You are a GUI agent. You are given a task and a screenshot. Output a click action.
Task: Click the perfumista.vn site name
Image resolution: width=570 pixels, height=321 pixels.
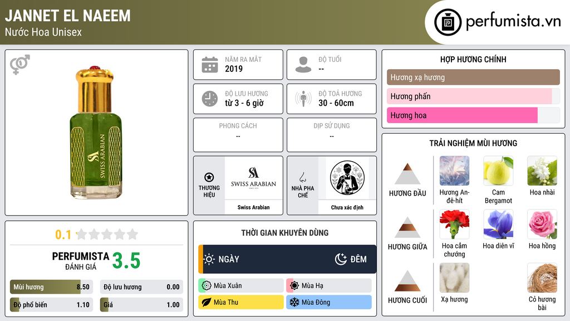pos(513,22)
